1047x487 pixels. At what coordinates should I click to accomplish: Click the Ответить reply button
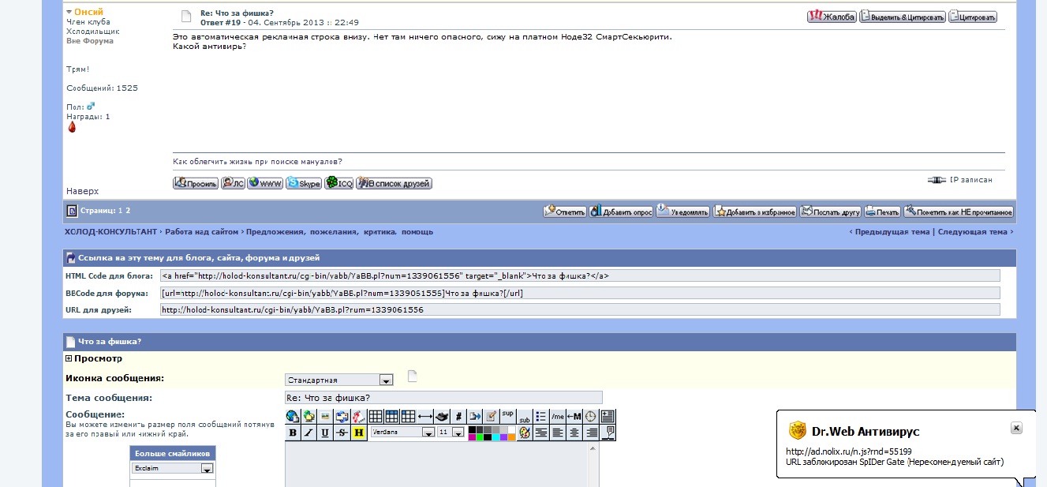(564, 212)
